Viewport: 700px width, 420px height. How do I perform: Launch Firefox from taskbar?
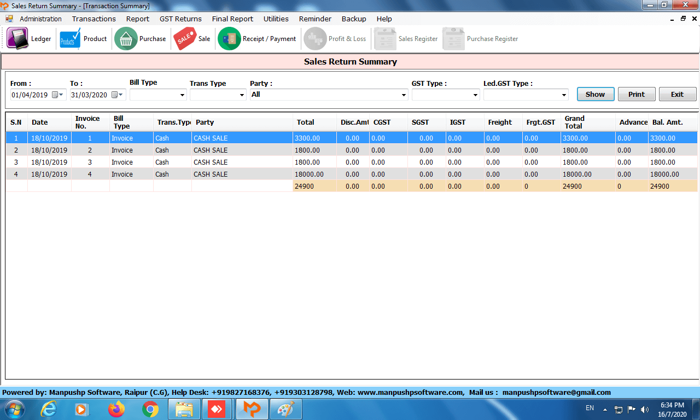point(116,409)
